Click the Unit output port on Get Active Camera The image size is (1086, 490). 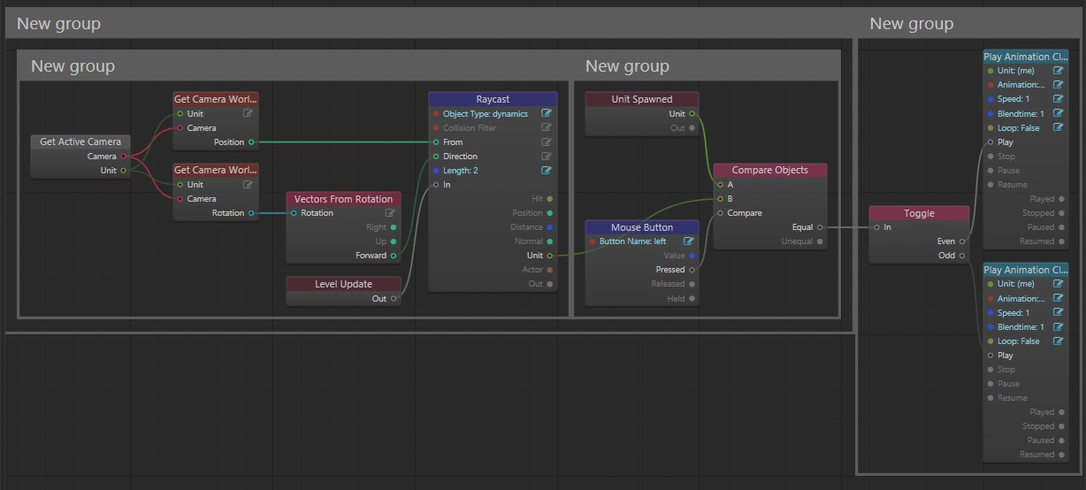[x=123, y=170]
